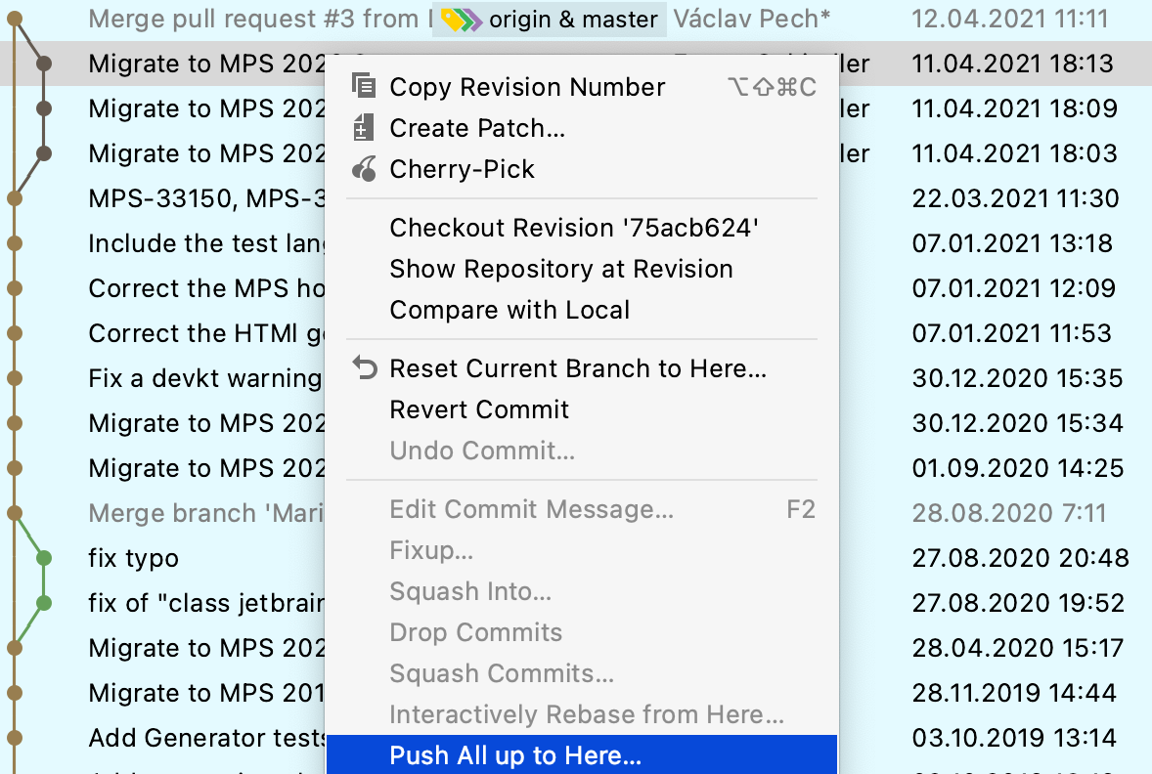Click the Cherry-Pick cherry icon

365,169
